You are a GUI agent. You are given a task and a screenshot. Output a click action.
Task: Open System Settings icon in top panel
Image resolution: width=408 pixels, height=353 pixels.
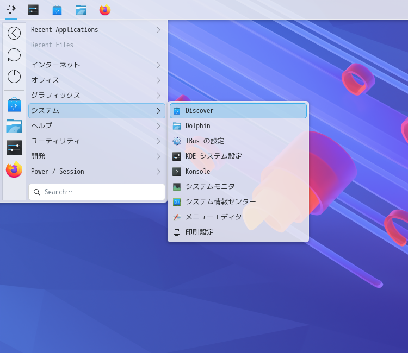pyautogui.click(x=33, y=10)
